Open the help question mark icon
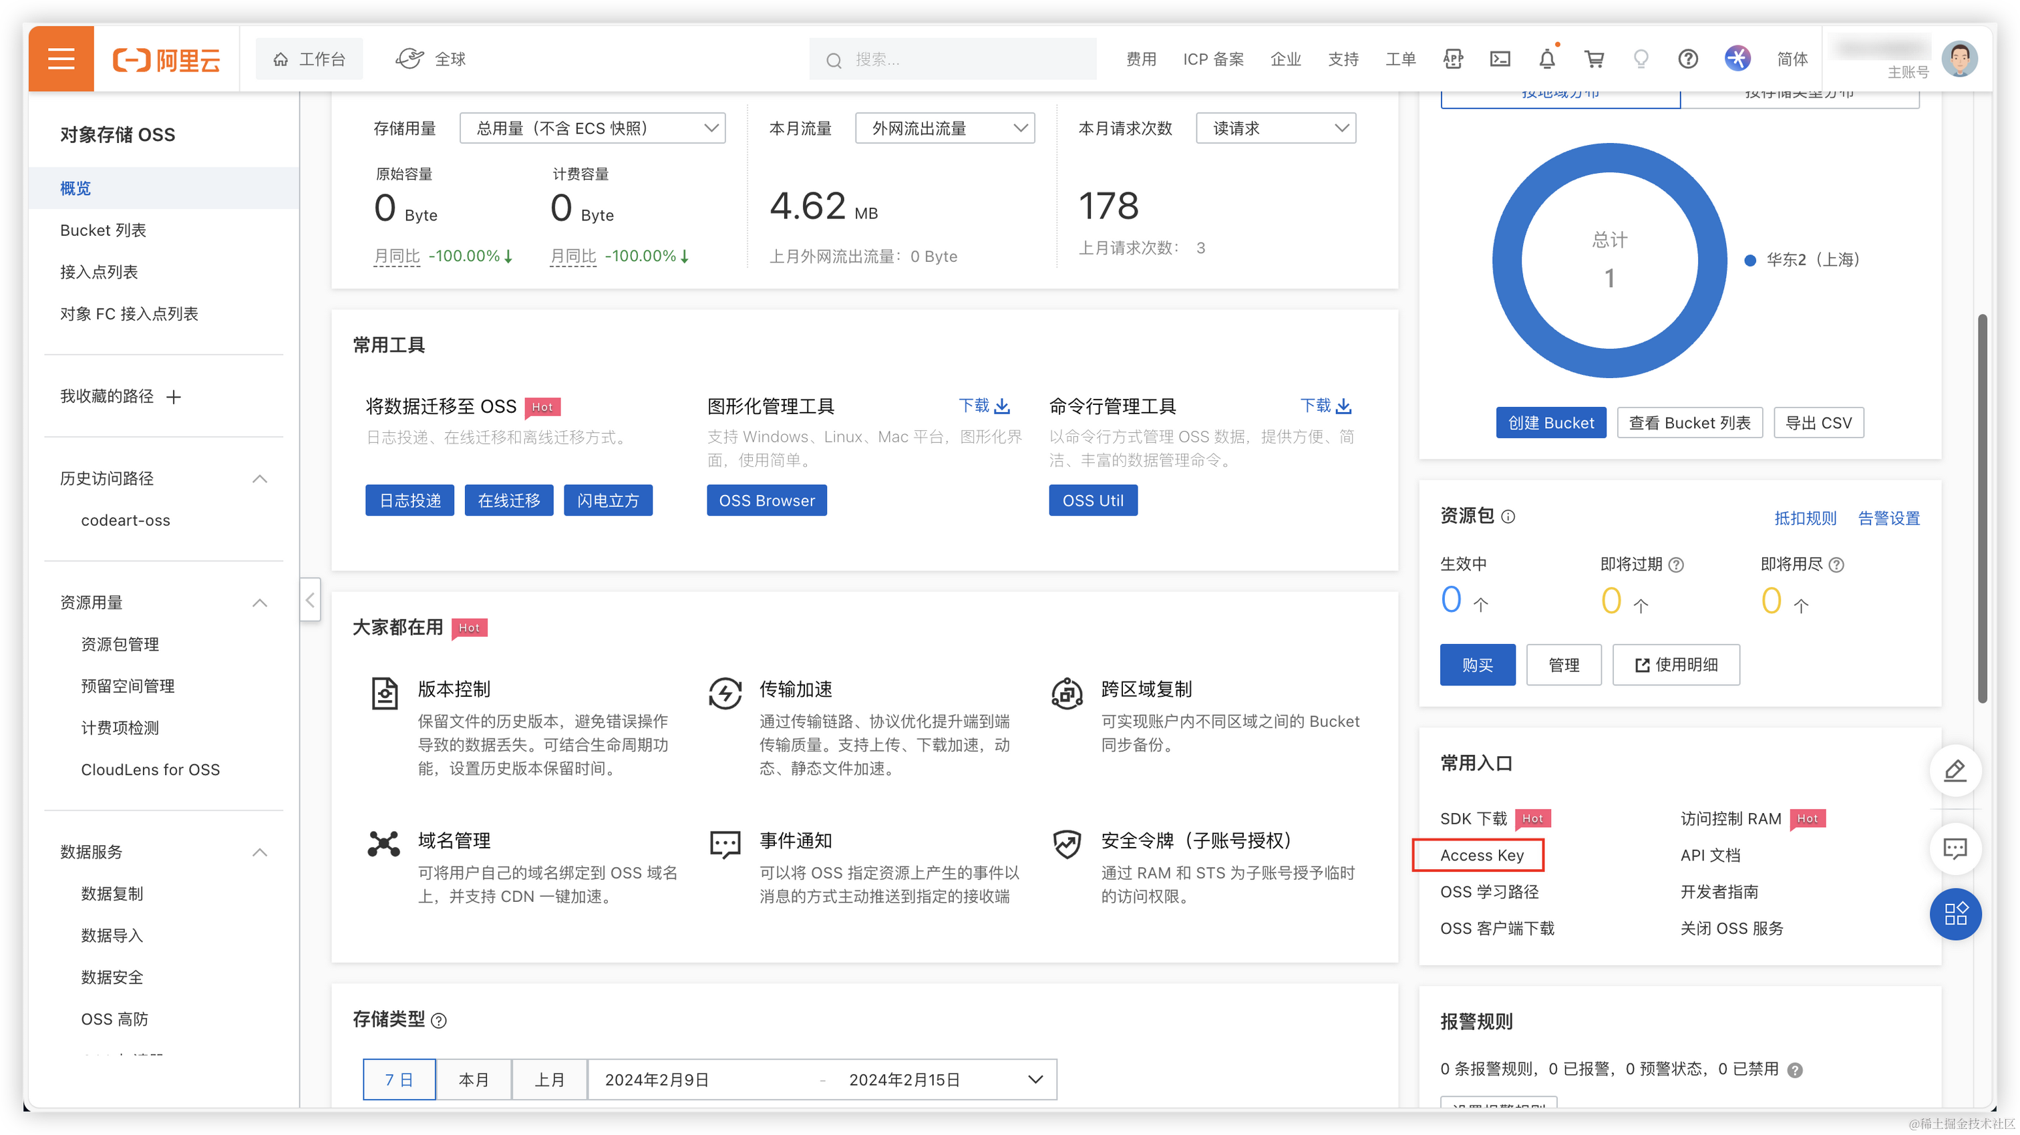Screen dimensions: 2020x1135 1687,59
